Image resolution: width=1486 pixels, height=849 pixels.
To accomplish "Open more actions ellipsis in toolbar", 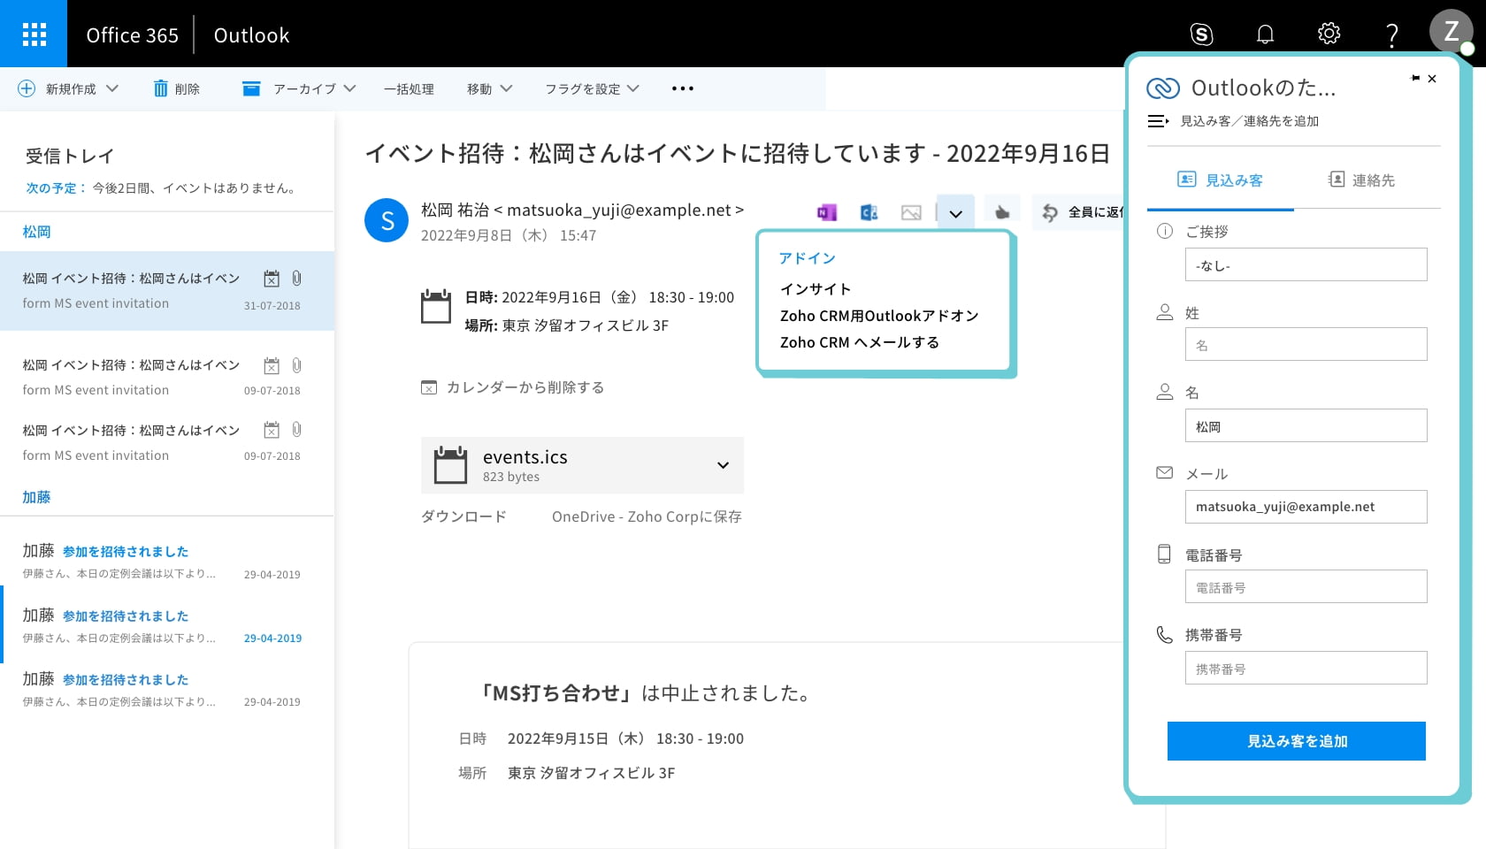I will click(682, 88).
